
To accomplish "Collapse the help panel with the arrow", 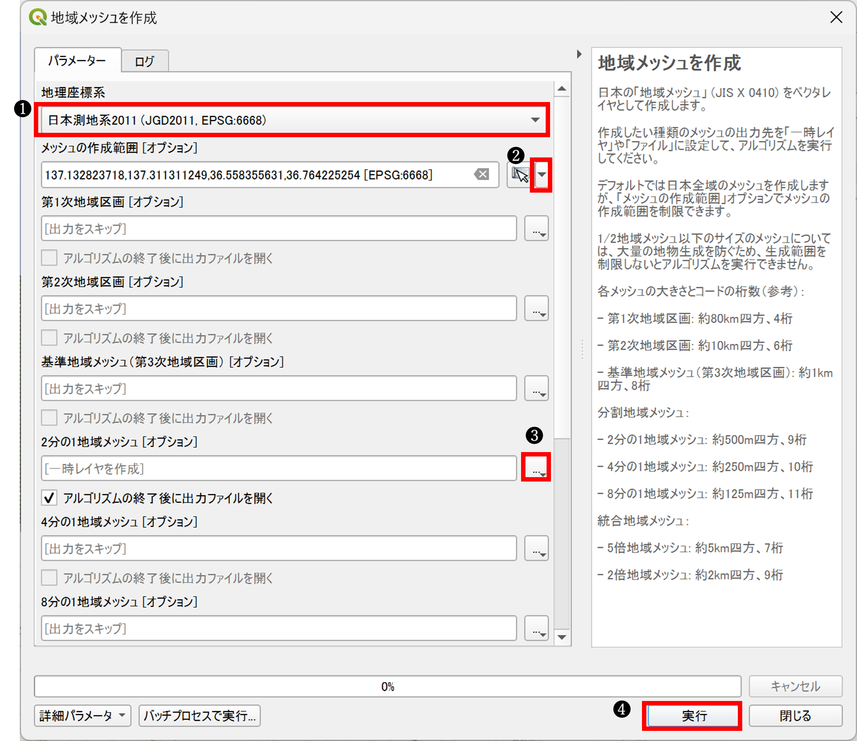I will point(579,54).
